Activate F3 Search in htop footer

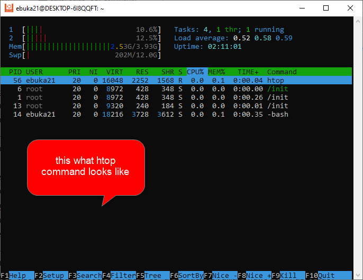pyautogui.click(x=85, y=275)
